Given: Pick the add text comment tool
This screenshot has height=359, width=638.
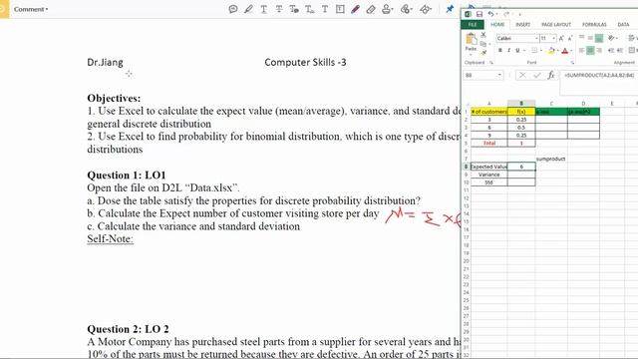Looking at the screenshot, I should [x=325, y=9].
